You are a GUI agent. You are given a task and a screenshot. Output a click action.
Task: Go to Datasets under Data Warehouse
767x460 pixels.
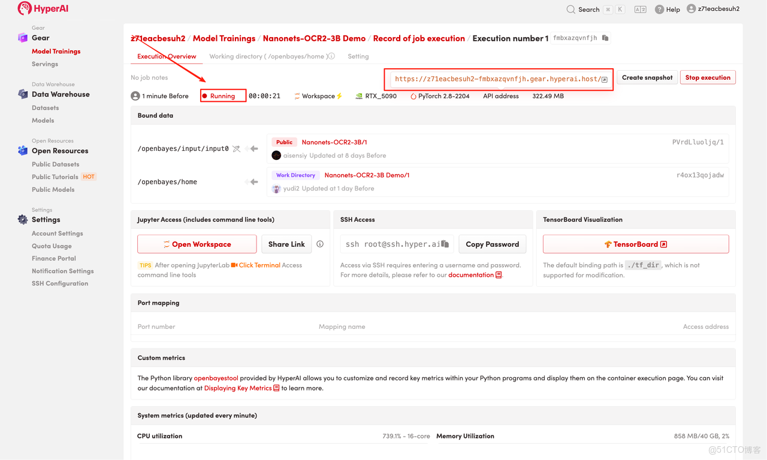[x=46, y=108]
